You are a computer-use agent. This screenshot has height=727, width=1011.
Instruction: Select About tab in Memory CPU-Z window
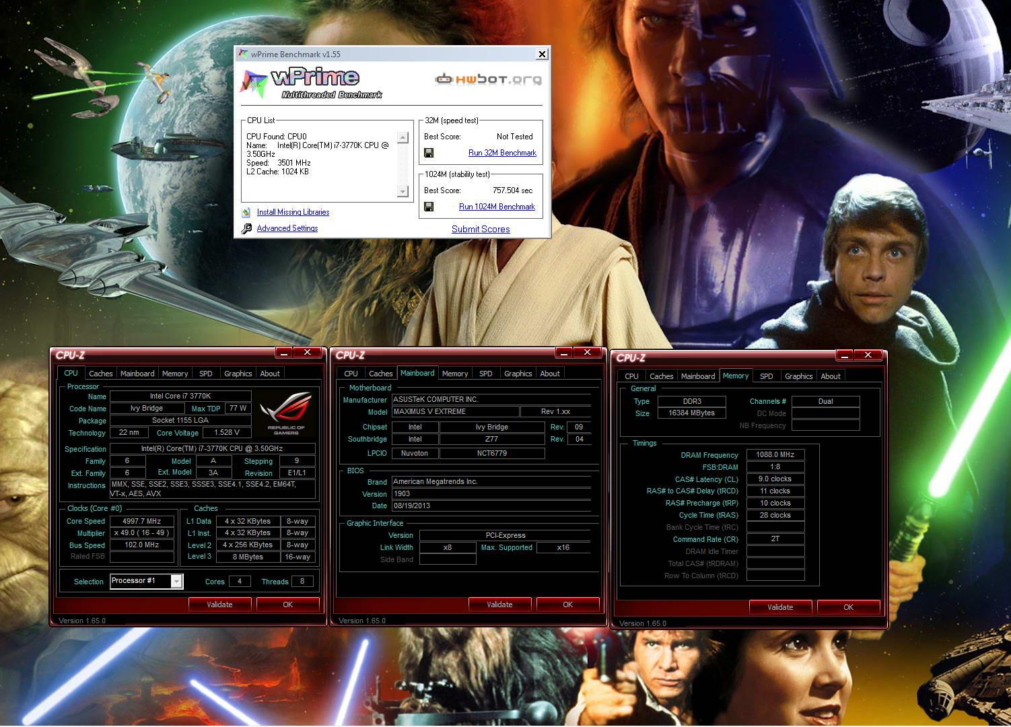(x=831, y=376)
